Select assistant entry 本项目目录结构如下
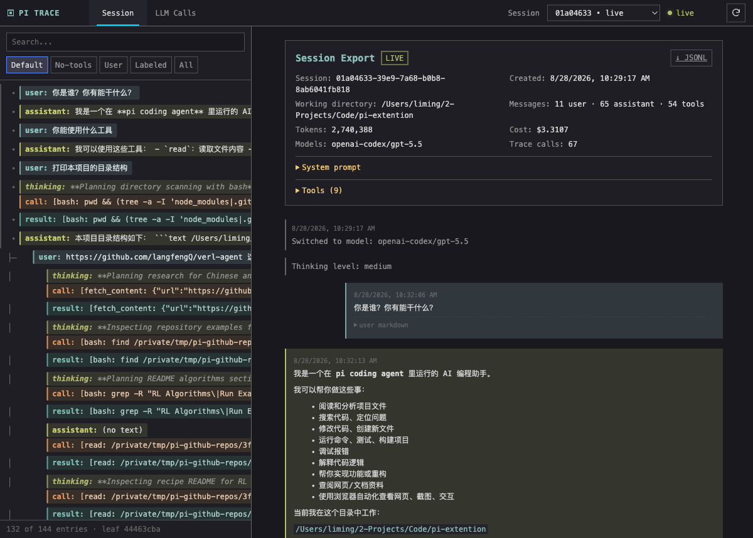 [135, 238]
